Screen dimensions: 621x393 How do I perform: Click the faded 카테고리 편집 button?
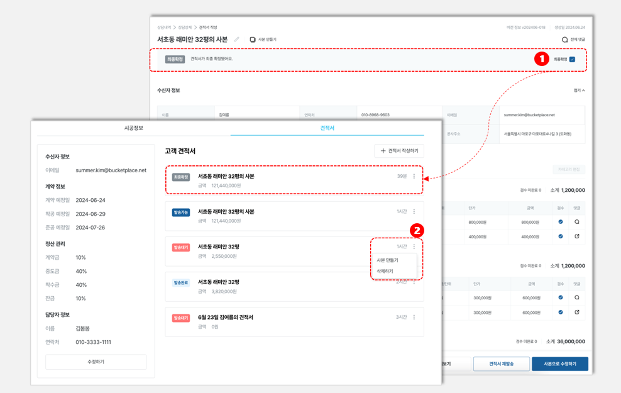pos(569,170)
